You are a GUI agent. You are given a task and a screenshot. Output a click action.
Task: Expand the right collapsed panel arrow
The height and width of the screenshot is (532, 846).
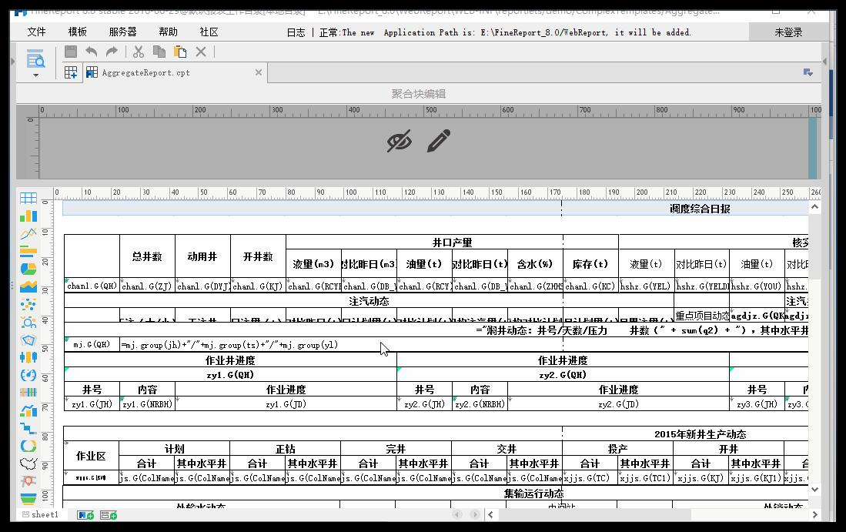(824, 62)
